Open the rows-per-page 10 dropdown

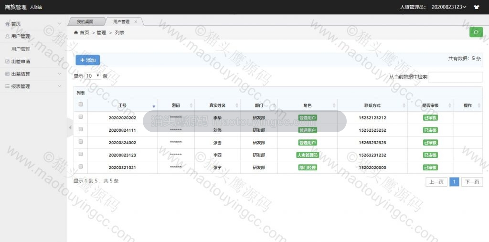pyautogui.click(x=93, y=76)
